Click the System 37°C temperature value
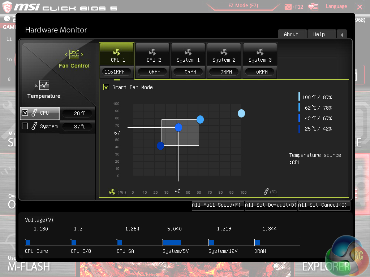Screen dimensions: 370x277 (x=78, y=127)
